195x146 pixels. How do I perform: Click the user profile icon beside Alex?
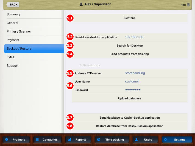click(x=81, y=4)
